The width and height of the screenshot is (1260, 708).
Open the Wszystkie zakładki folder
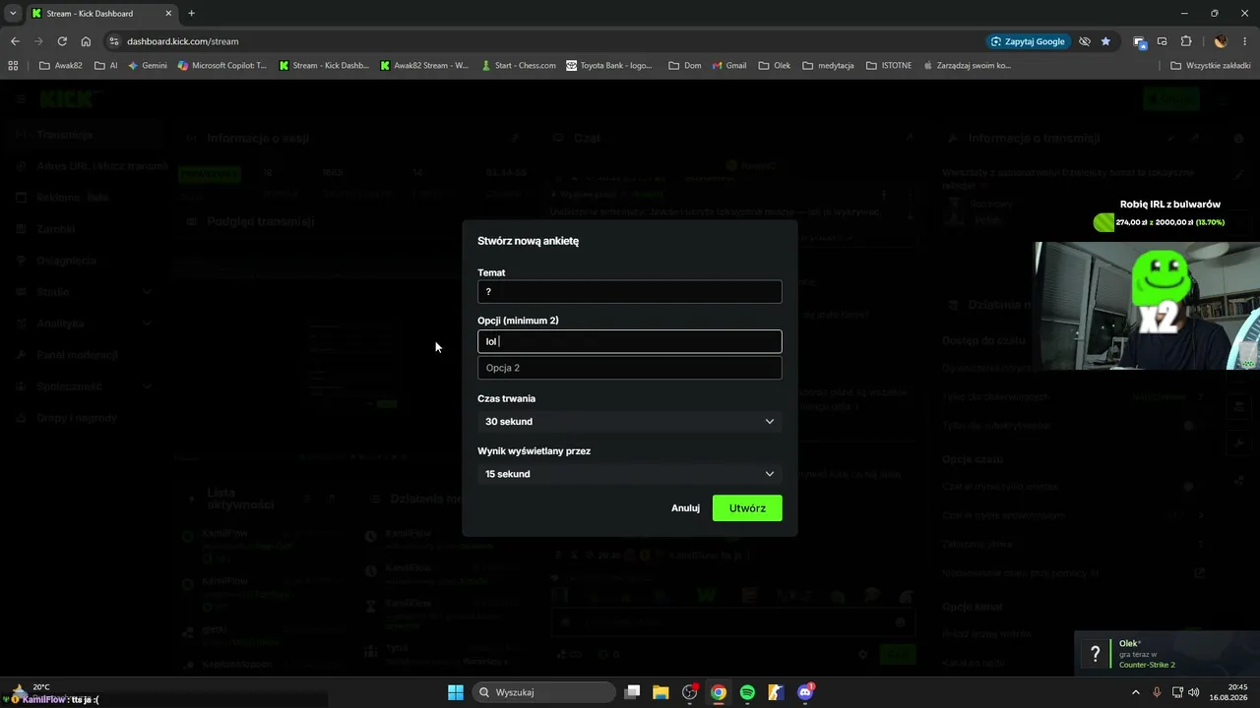point(1211,66)
